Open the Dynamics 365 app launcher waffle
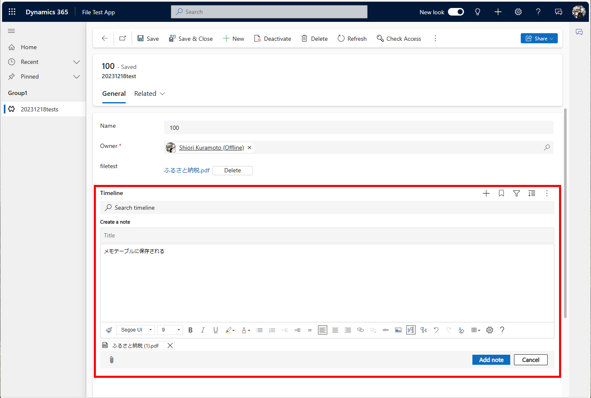The image size is (591, 398). [12, 12]
